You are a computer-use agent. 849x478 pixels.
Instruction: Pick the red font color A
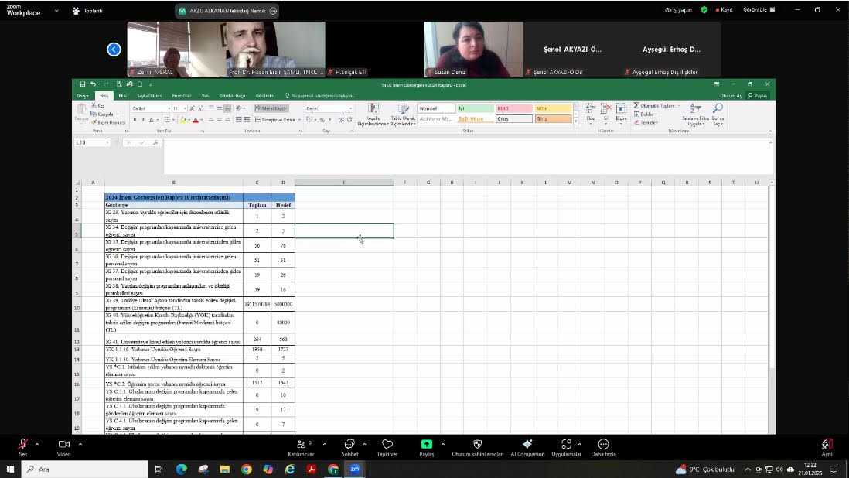point(196,120)
